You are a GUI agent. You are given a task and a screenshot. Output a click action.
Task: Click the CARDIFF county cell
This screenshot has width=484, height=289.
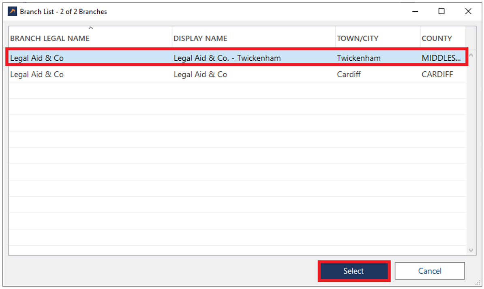click(x=437, y=74)
